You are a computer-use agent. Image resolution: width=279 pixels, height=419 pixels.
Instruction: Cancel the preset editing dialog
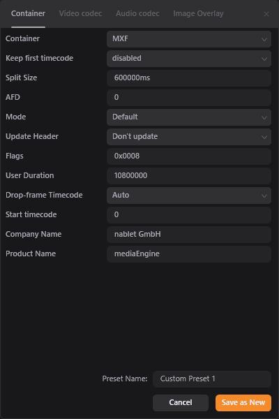click(x=181, y=403)
